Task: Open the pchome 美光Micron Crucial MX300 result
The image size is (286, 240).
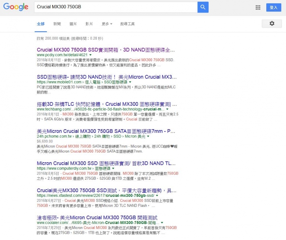Action: pos(106,131)
